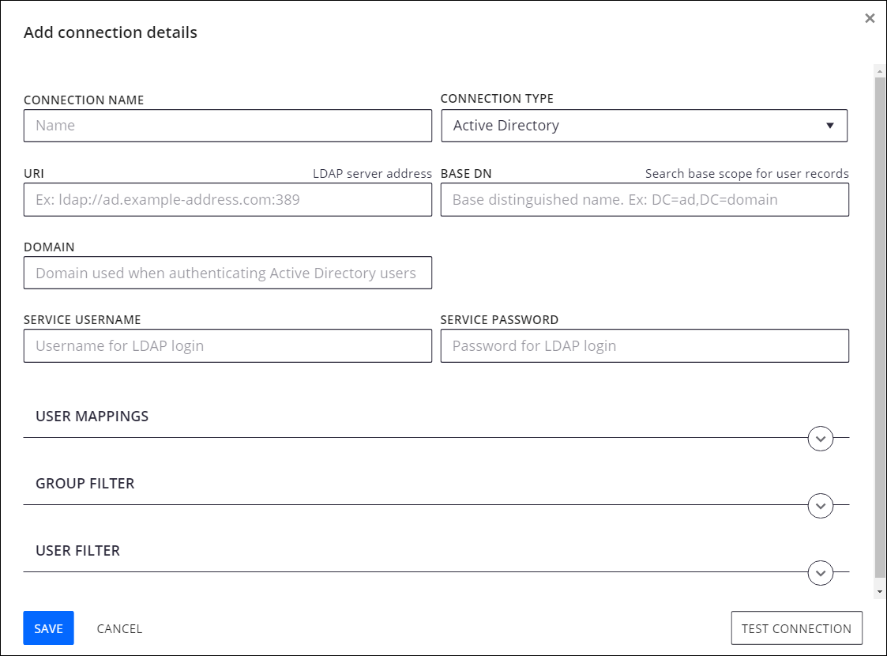887x656 pixels.
Task: Cancel adding the connection
Action: click(119, 629)
